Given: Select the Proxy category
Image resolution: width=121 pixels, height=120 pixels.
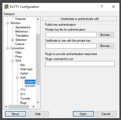Looking at the screenshot, I should 19,57.
